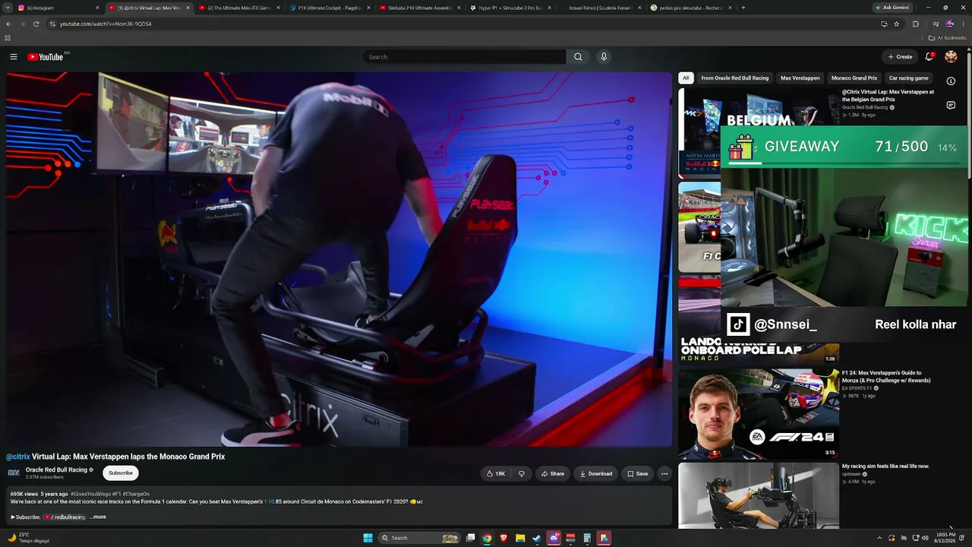Open the YouTube account avatar menu
The height and width of the screenshot is (547, 972).
[x=951, y=57]
